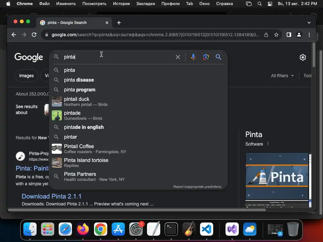This screenshot has height=242, width=323.
Task: Go back with Chrome's back arrow
Action: [14, 35]
